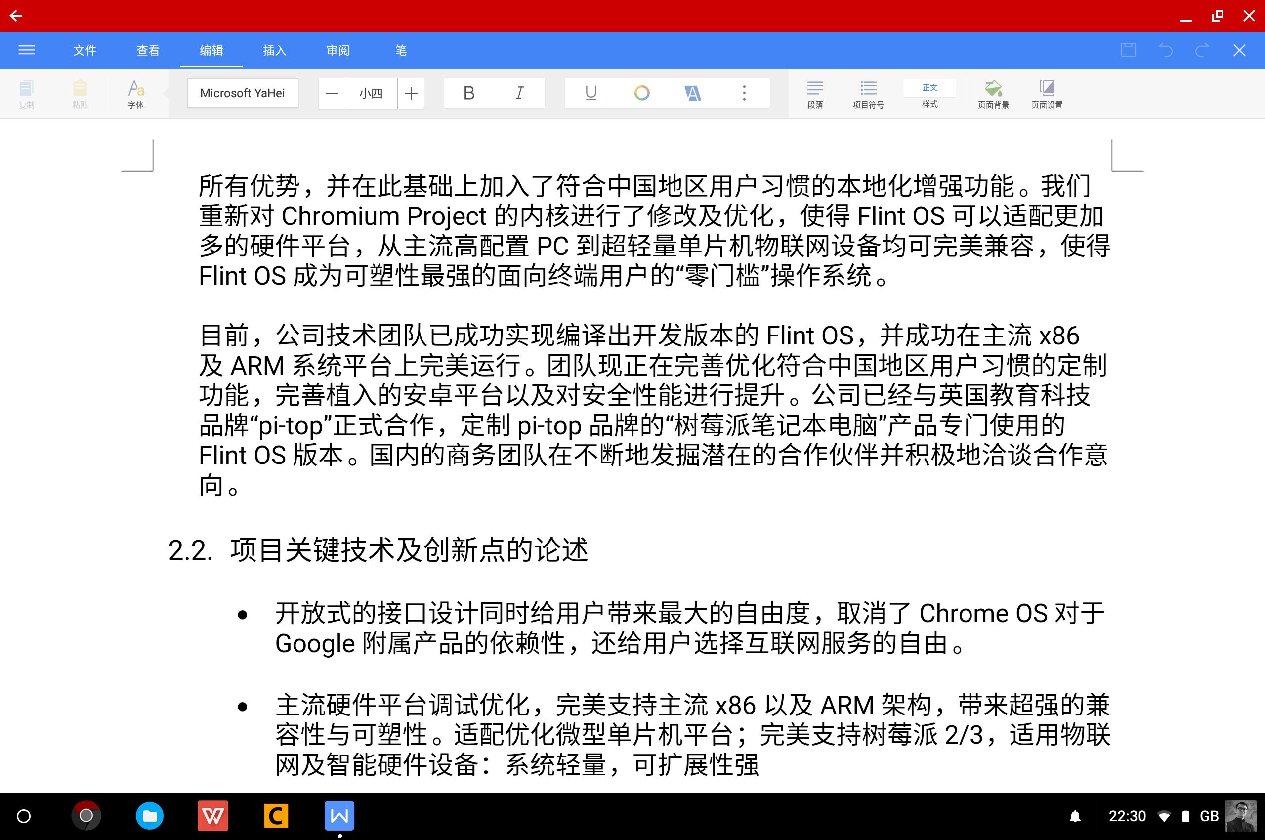
Task: Open the Microsoft YaHei font dropdown
Action: (242, 93)
